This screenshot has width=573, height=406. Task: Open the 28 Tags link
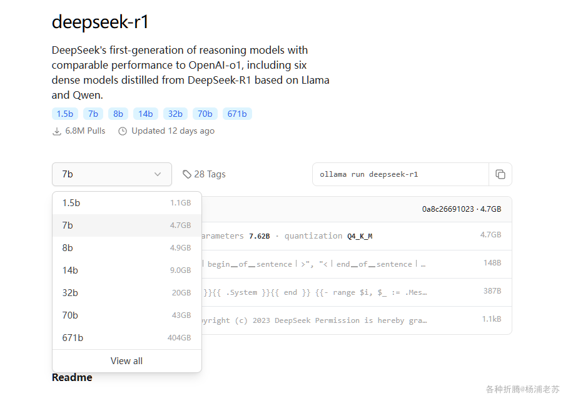click(210, 174)
